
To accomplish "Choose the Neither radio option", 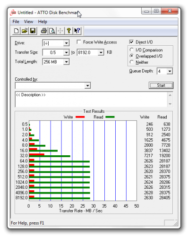I will tap(132, 62).
